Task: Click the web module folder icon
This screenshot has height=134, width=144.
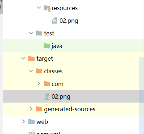Action: (x=31, y=121)
